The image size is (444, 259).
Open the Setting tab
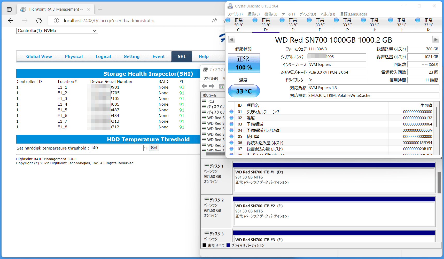coord(132,56)
